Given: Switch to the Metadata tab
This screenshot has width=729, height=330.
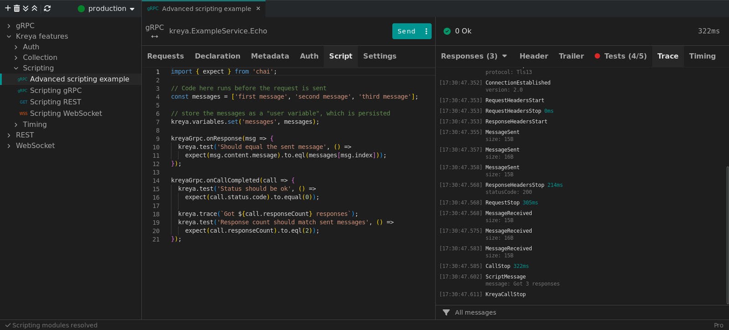Looking at the screenshot, I should coord(270,56).
